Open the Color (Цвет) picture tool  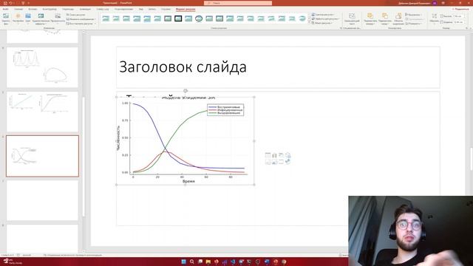(28, 18)
